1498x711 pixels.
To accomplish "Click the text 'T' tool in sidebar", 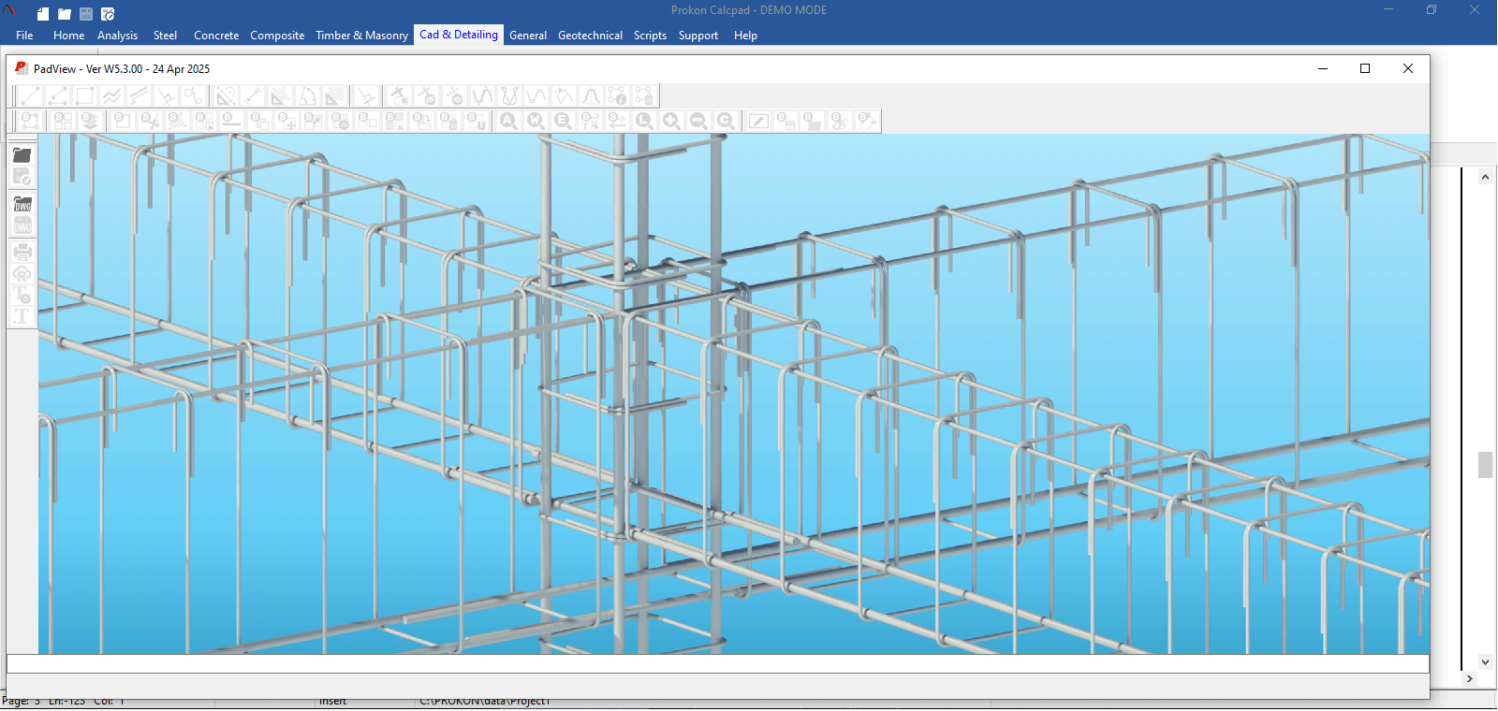I will pos(22,316).
